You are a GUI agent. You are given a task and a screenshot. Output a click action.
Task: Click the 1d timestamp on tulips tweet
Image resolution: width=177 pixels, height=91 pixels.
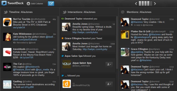pos(114,24)
